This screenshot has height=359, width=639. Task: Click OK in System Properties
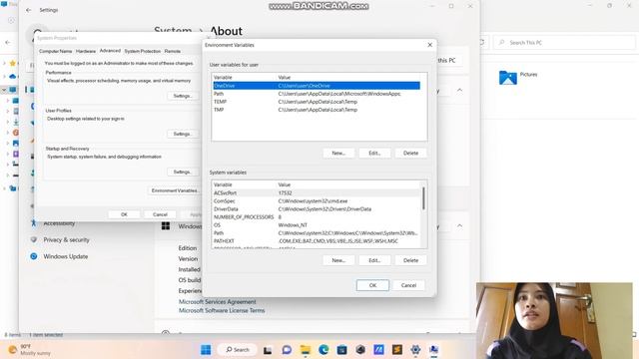124,214
